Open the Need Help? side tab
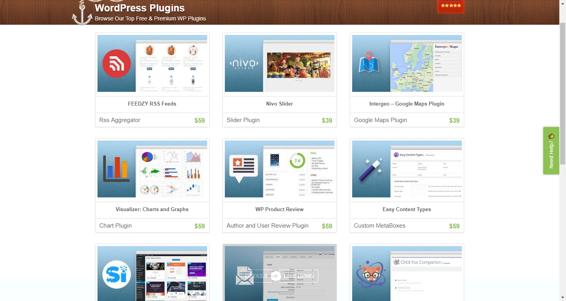This screenshot has width=566, height=301. (x=551, y=151)
